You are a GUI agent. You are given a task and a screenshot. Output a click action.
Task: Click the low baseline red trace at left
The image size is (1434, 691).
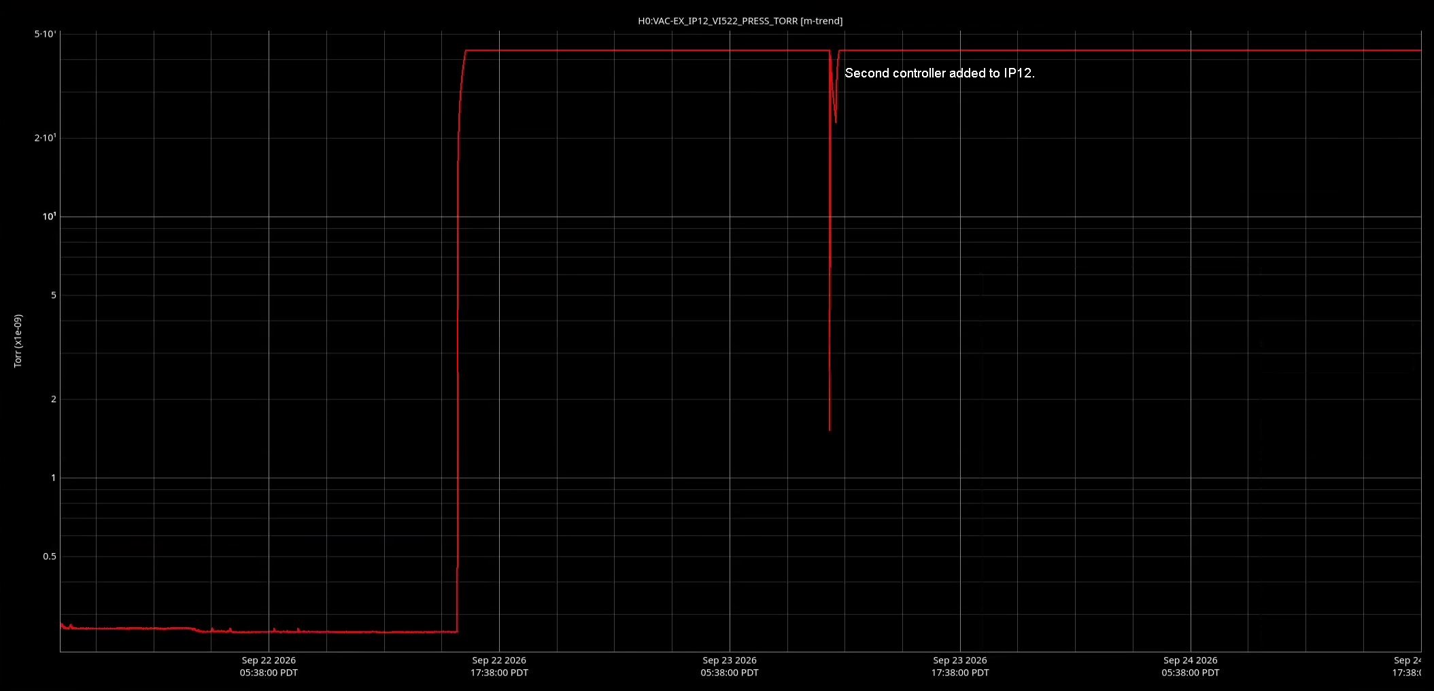coord(258,631)
